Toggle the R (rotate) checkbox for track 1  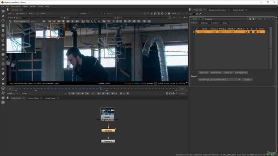click(251, 32)
